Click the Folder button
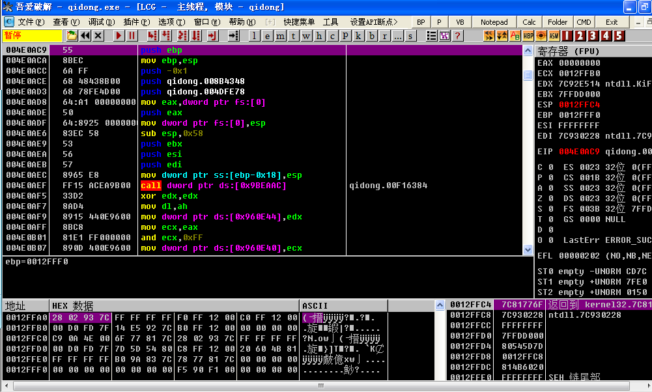The image size is (652, 392). pos(558,22)
